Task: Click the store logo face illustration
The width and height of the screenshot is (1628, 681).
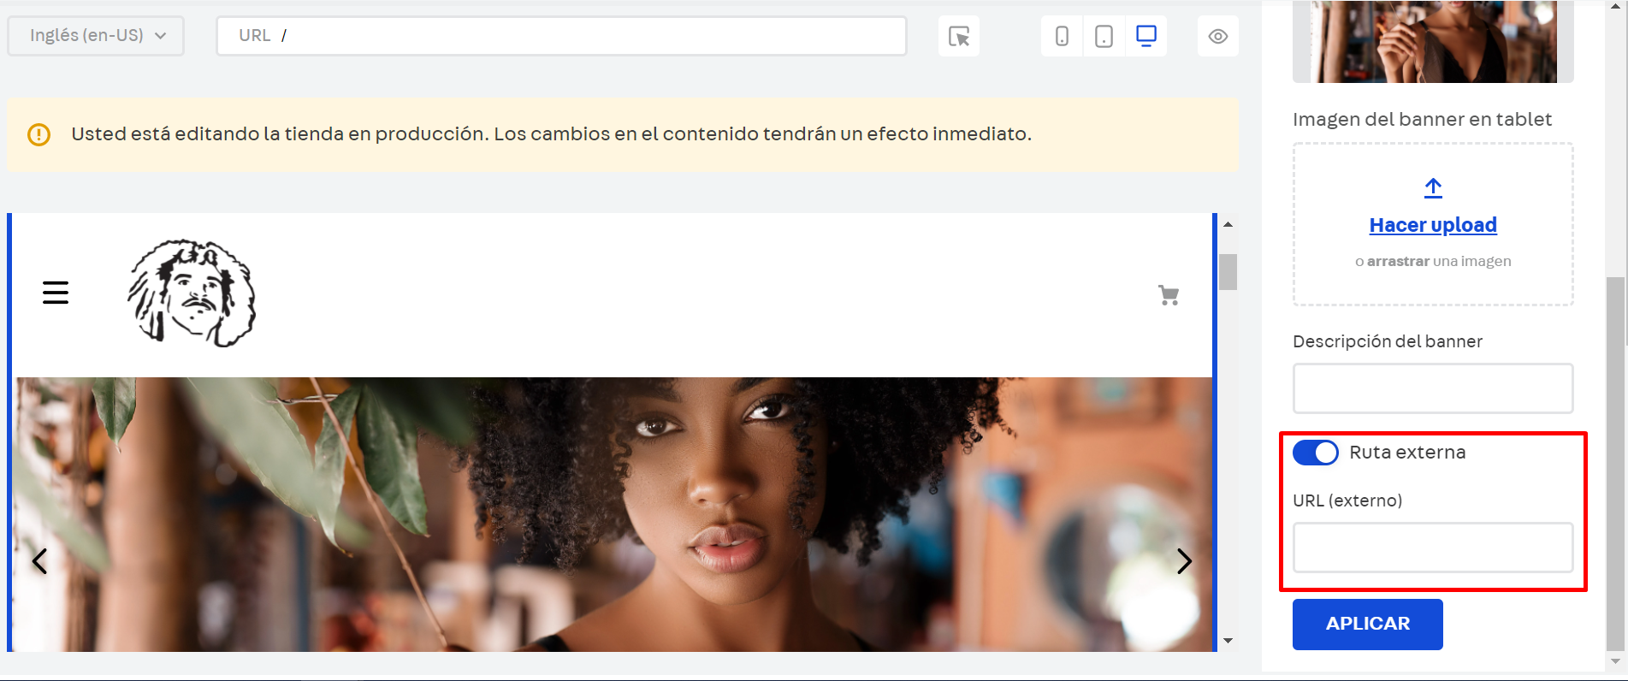Action: [x=192, y=293]
